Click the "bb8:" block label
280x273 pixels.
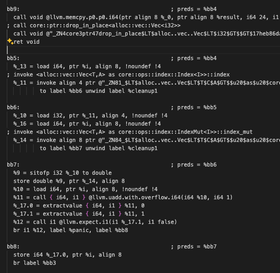pyautogui.click(x=13, y=247)
